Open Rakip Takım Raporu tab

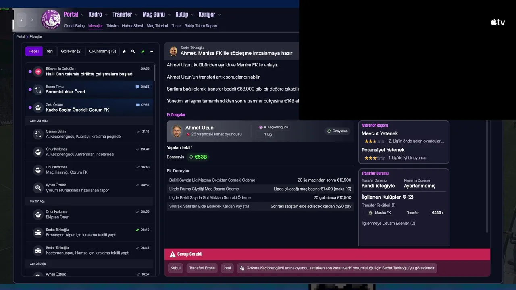(202, 26)
